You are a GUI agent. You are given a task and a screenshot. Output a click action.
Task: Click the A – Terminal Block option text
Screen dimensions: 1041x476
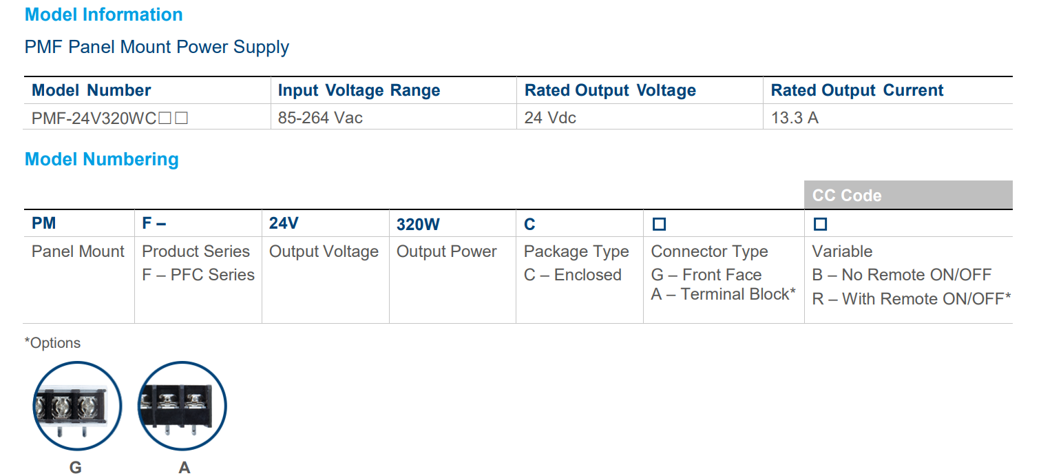point(723,294)
